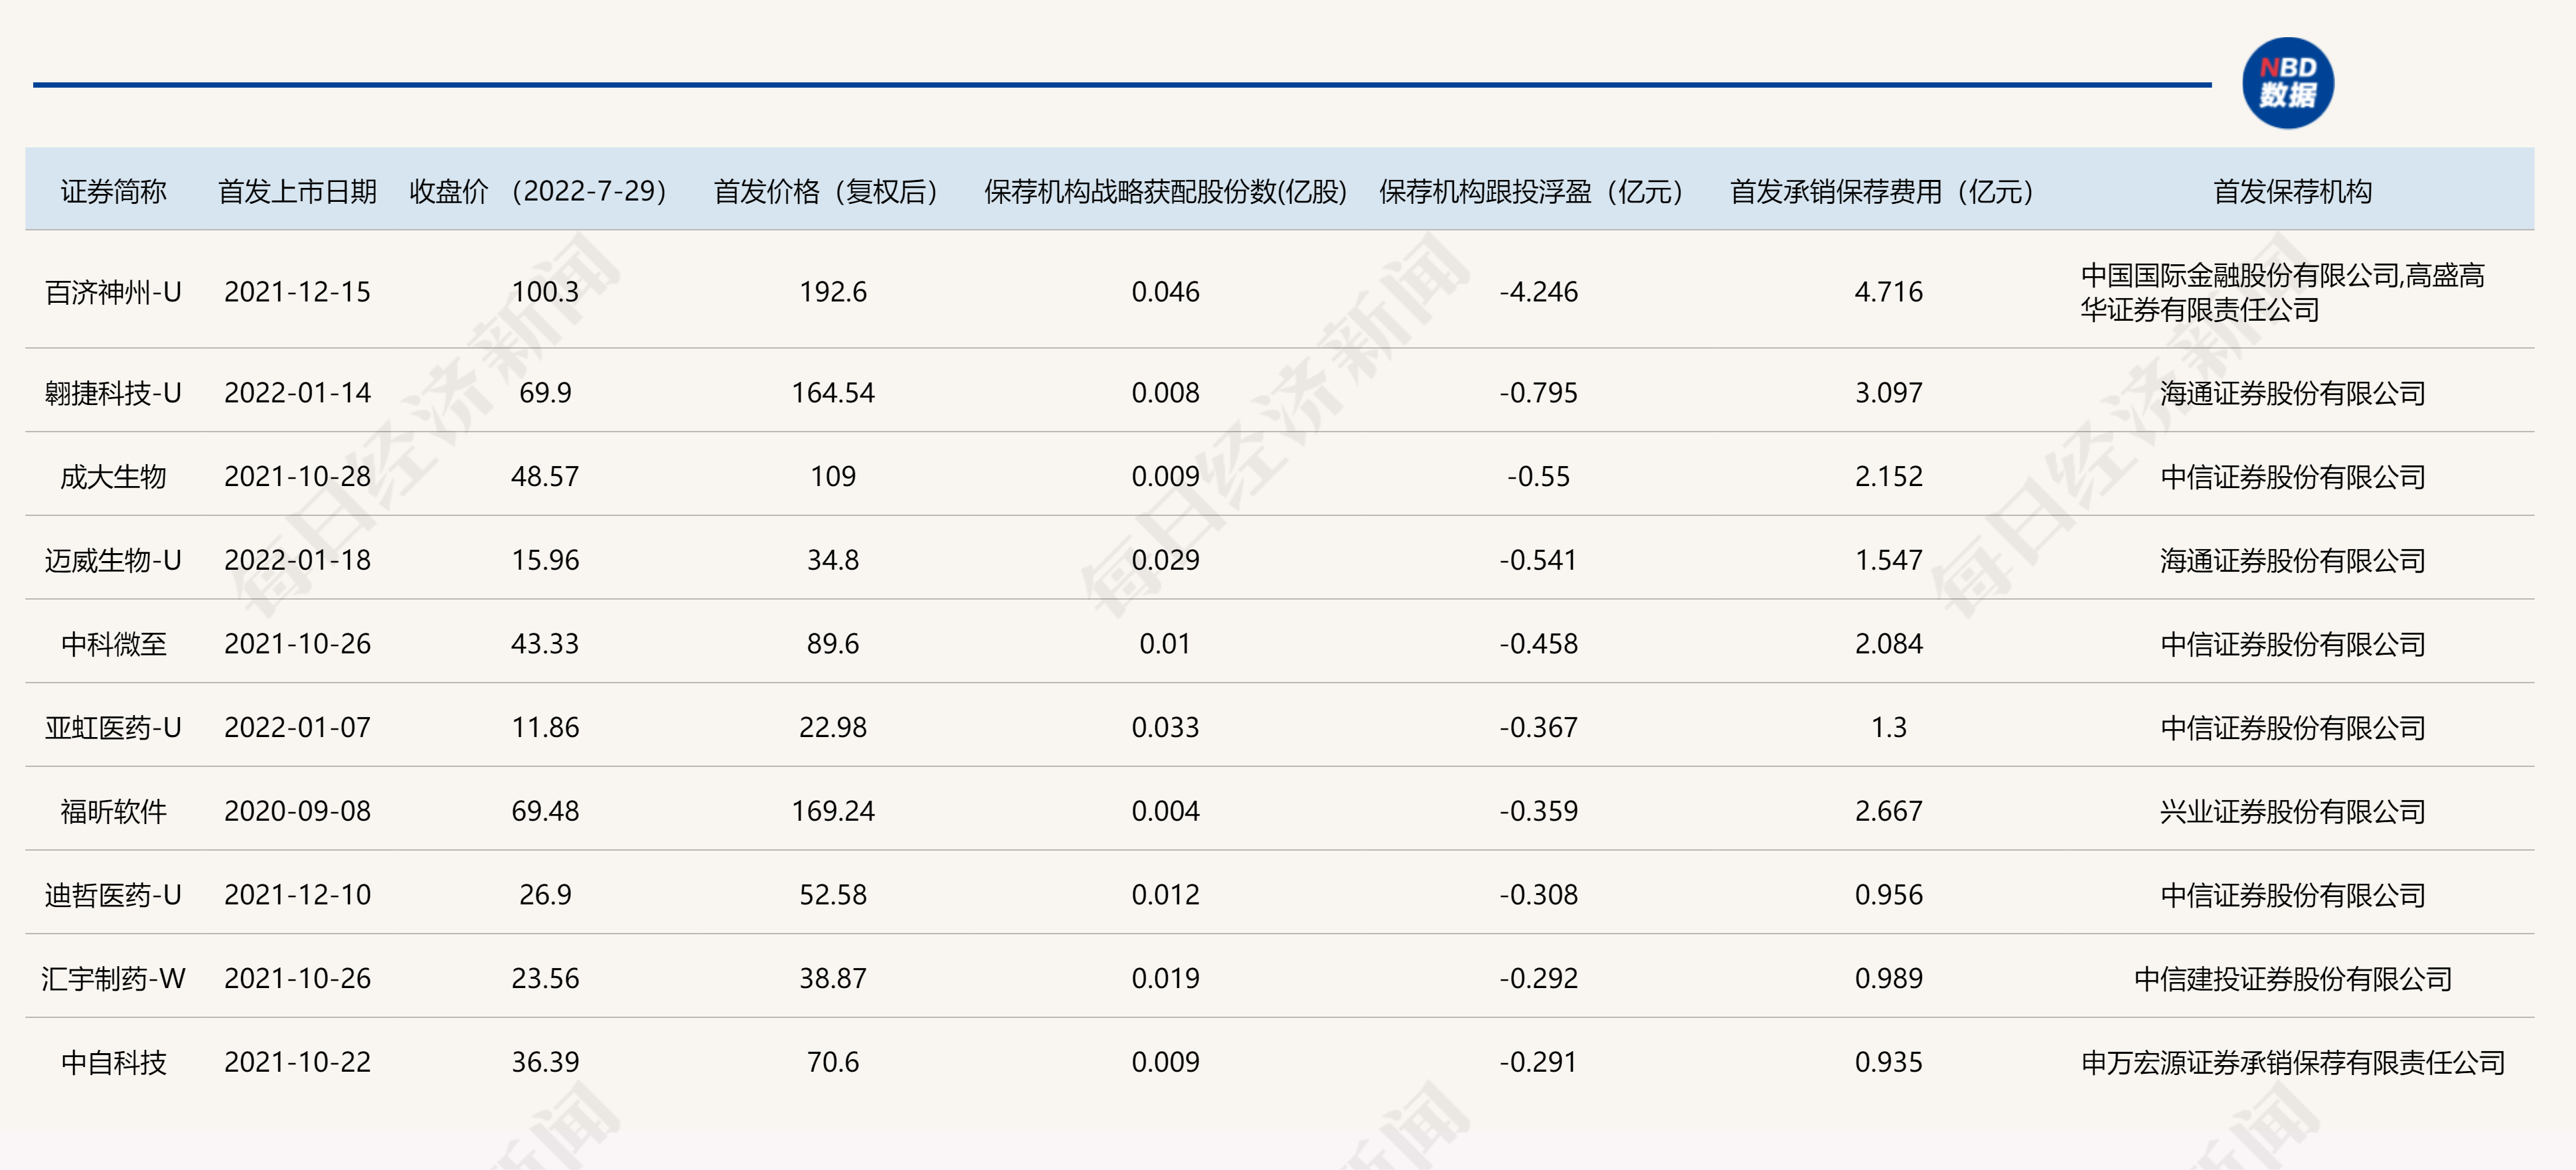Click 海通证券股份有限公司 in 翱捷科技-U row
Screen dimensions: 2576x1170
pyautogui.click(x=2292, y=393)
